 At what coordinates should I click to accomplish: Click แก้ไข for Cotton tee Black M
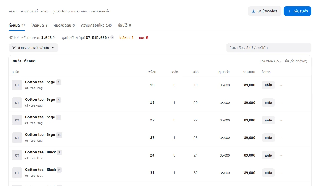tap(268, 173)
